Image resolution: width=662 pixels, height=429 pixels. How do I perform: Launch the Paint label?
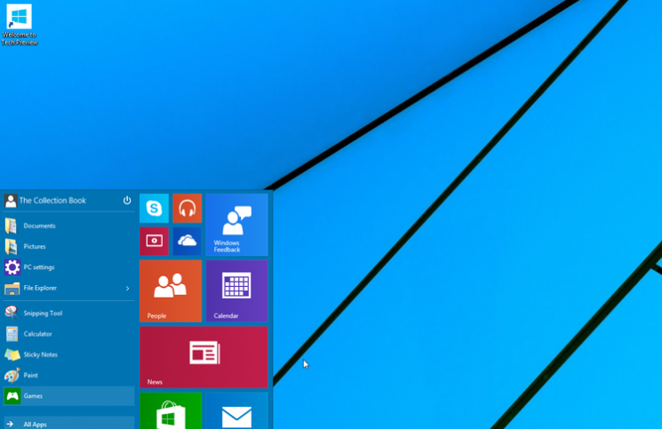(x=31, y=375)
